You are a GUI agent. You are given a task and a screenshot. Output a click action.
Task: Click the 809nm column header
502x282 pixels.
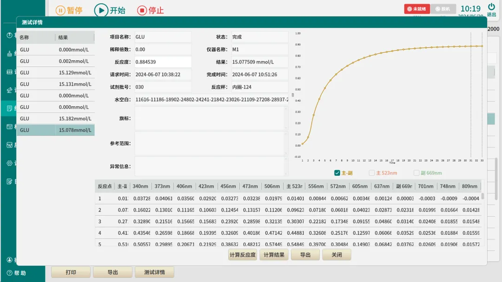[469, 186]
